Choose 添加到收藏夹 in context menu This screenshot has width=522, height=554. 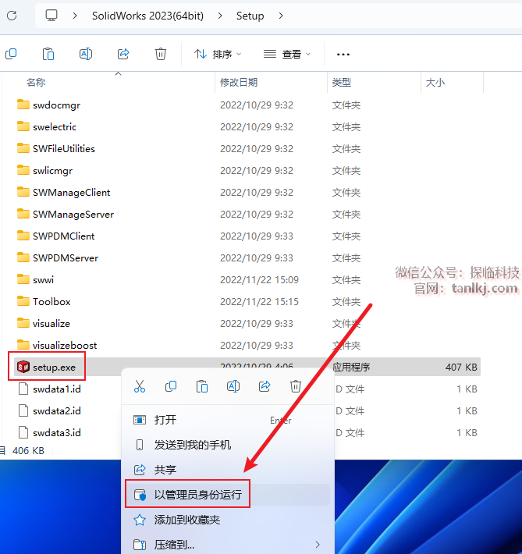[226, 520]
